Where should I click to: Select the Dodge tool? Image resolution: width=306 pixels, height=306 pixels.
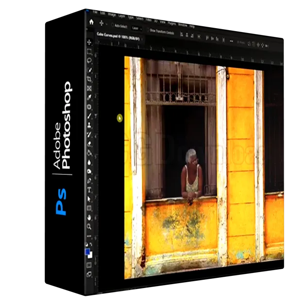89,171
